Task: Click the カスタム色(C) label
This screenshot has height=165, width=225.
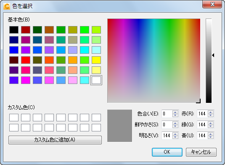Action: click(21, 107)
